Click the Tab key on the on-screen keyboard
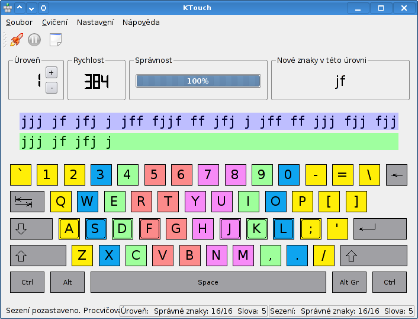418x319 pixels. point(27,202)
